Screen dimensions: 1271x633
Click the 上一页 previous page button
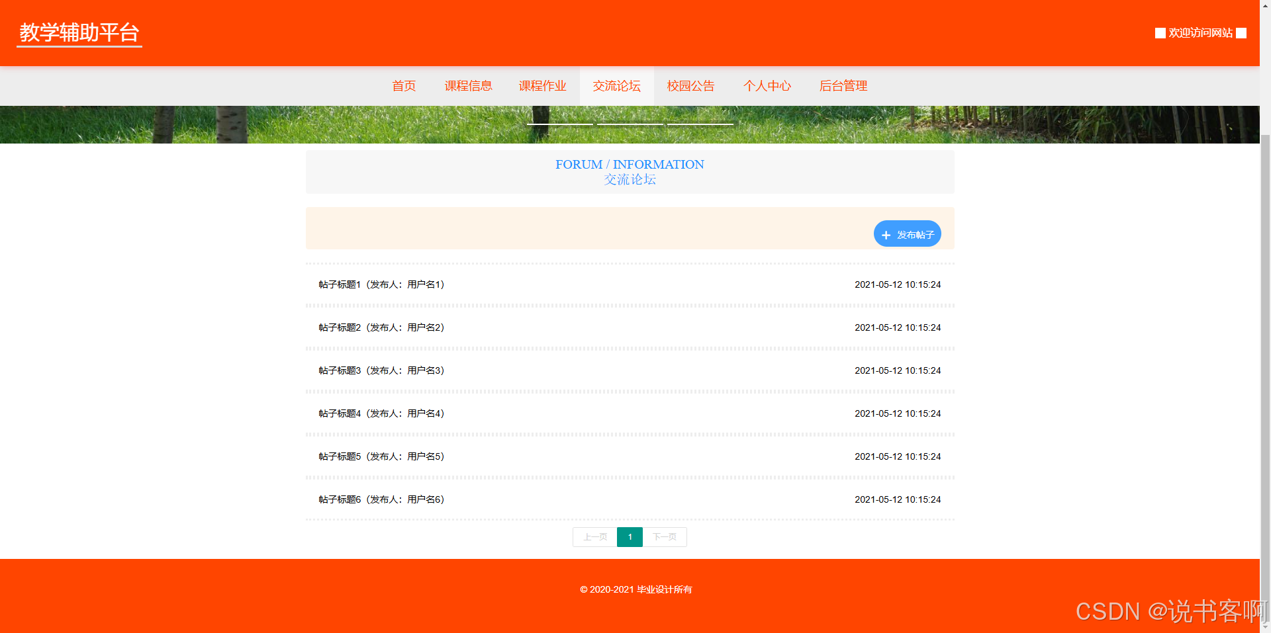(595, 537)
